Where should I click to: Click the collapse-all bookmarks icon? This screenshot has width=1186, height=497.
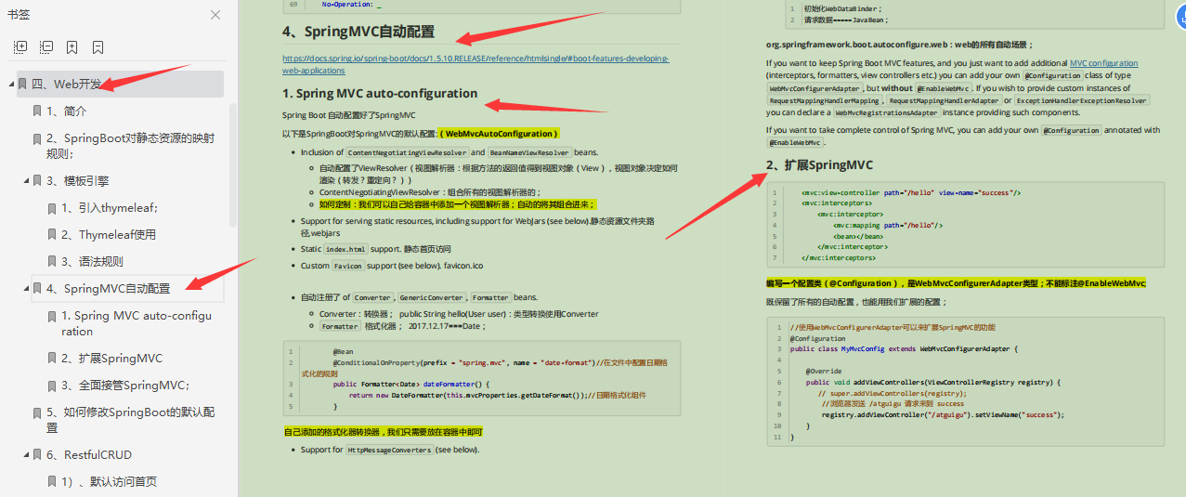click(46, 46)
